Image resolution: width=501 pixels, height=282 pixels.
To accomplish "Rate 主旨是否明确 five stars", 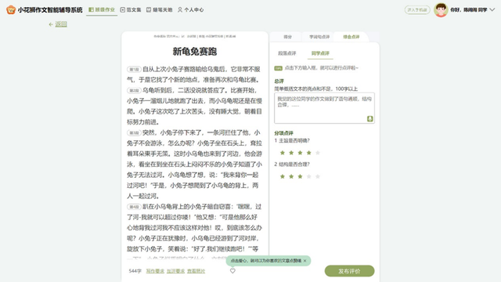I will (x=318, y=153).
